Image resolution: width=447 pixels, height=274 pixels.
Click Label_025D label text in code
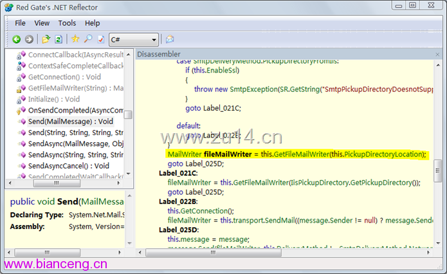(179, 230)
